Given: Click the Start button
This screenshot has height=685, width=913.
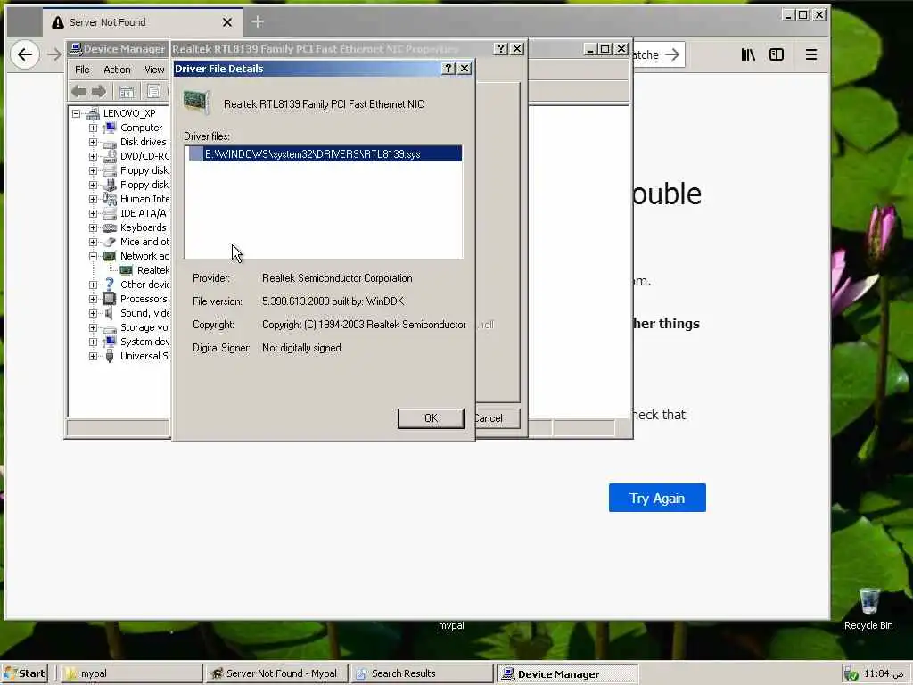Looking at the screenshot, I should coord(24,673).
